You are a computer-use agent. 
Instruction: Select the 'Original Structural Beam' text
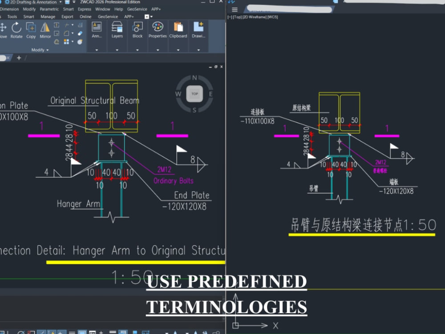tap(95, 101)
